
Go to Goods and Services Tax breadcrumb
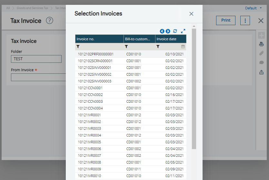click(x=33, y=8)
